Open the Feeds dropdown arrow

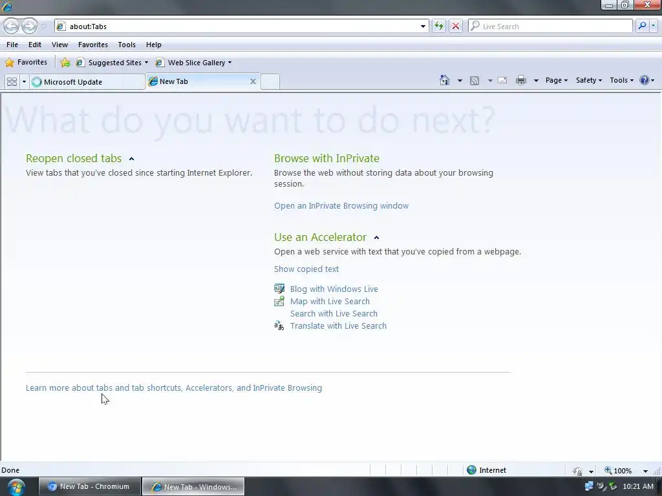[x=490, y=81]
